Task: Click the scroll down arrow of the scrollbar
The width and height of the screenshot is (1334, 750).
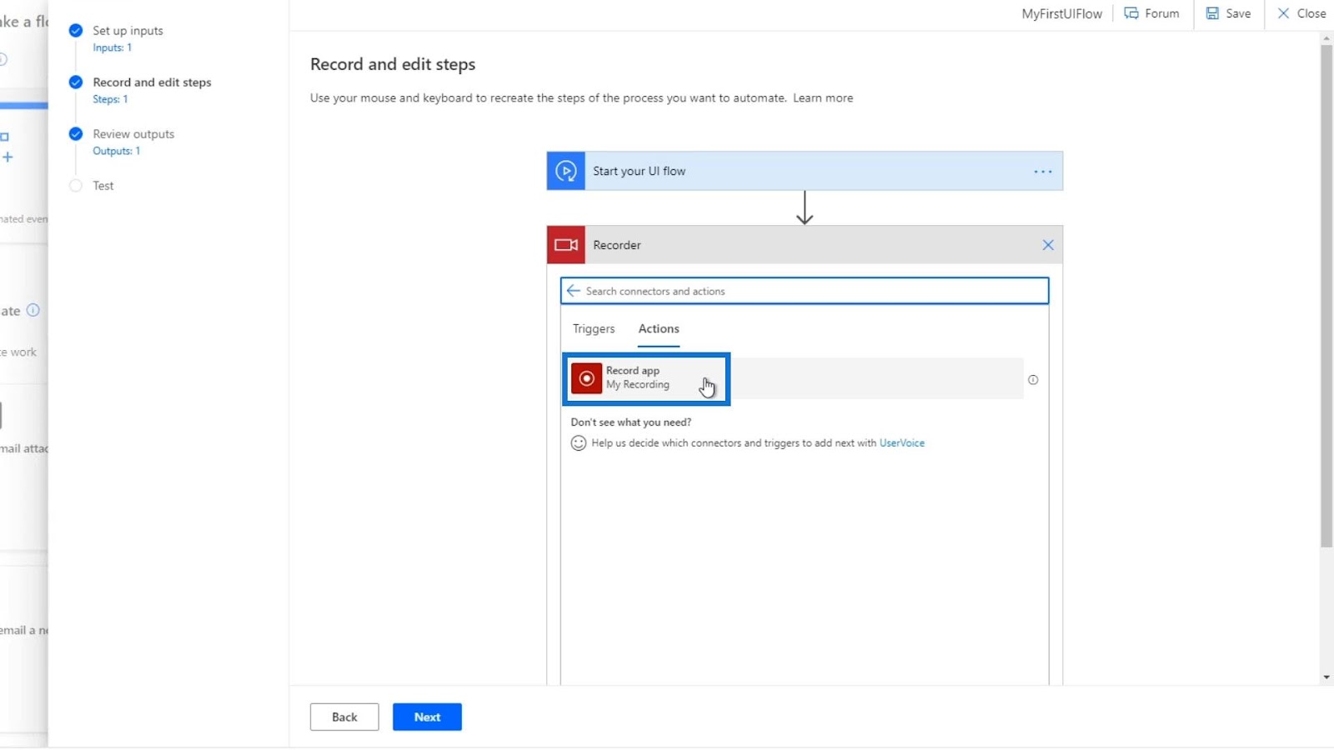Action: coord(1326,677)
